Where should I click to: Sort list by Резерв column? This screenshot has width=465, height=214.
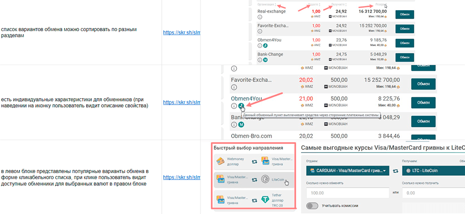coord(380,5)
